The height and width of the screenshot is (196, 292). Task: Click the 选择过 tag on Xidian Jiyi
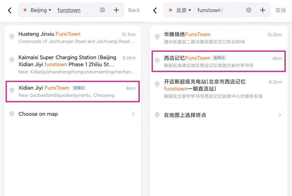(79, 88)
